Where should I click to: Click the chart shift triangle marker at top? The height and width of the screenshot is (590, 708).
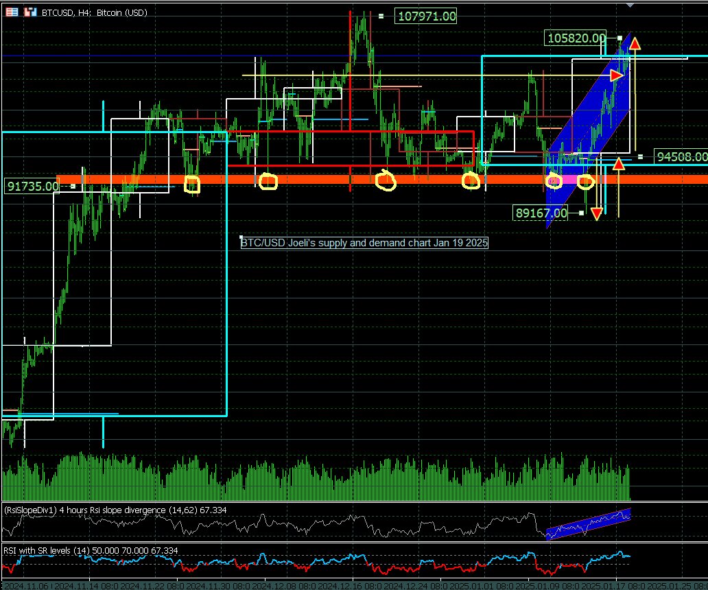click(630, 5)
